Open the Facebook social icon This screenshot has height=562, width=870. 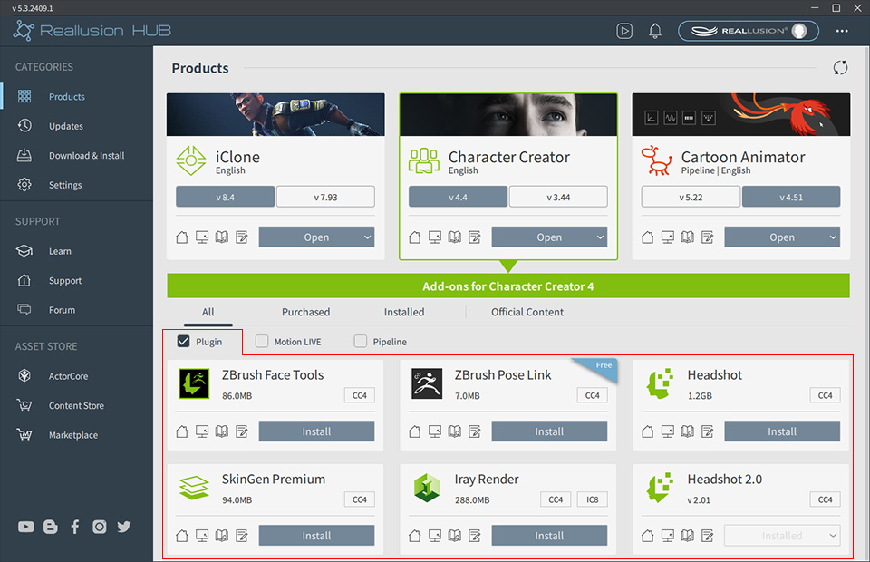pyautogui.click(x=75, y=527)
